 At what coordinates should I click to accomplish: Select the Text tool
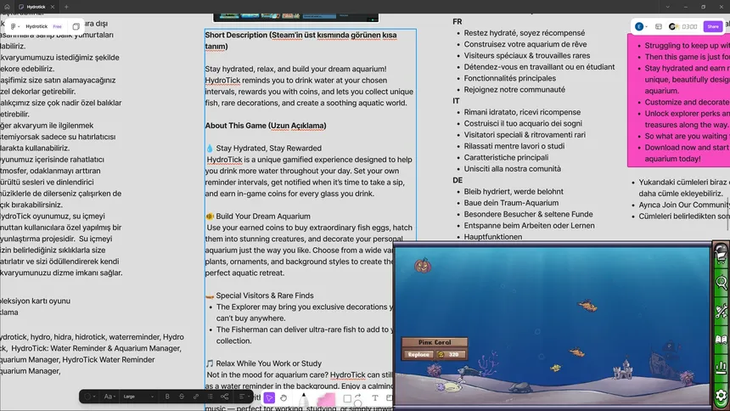point(375,398)
